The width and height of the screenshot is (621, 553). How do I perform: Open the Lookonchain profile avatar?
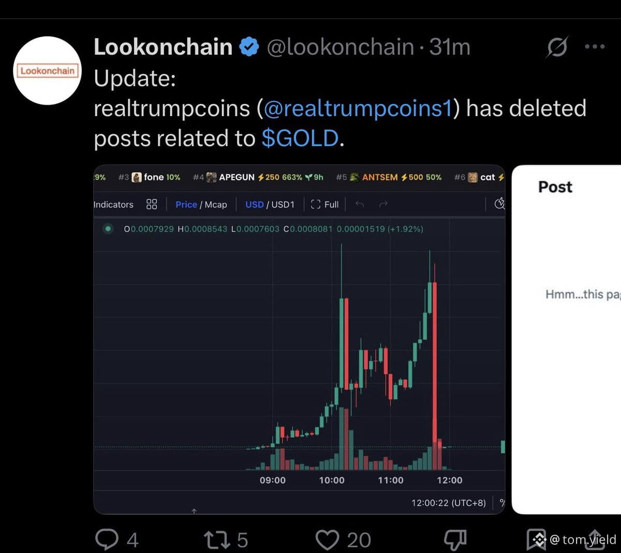pos(47,70)
